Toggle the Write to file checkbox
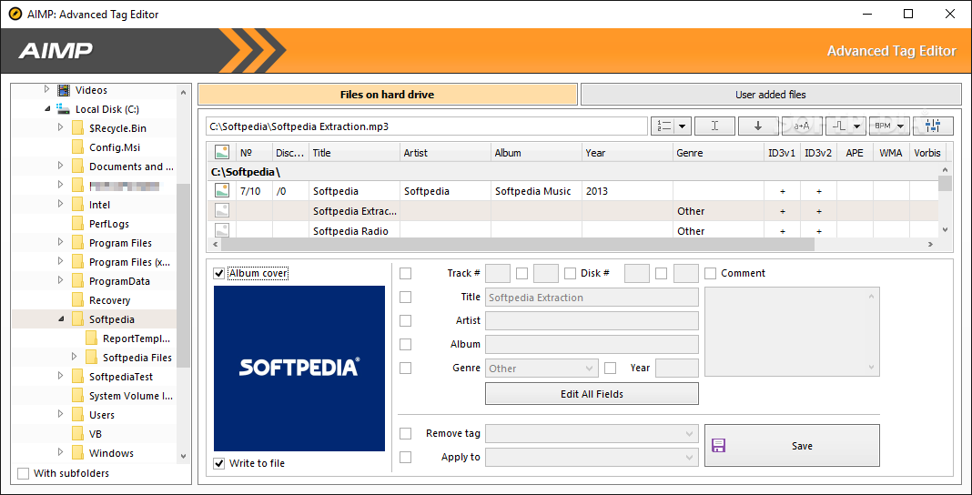The width and height of the screenshot is (972, 495). [x=218, y=463]
